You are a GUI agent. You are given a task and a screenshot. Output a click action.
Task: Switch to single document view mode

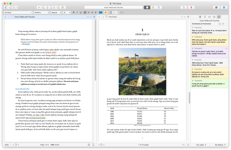(x=147, y=7)
